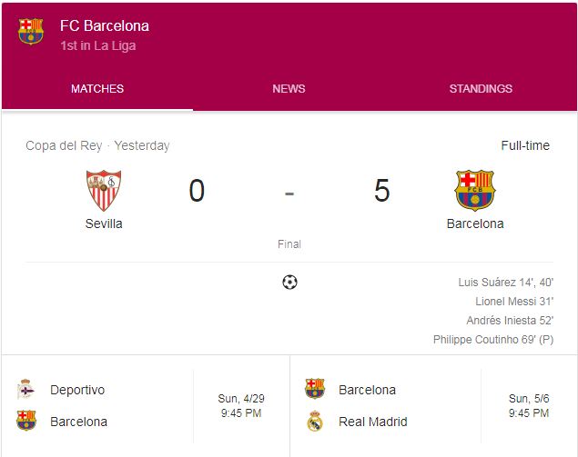Click the Real Madrid club crest
This screenshot has height=457, width=578.
pyautogui.click(x=315, y=421)
